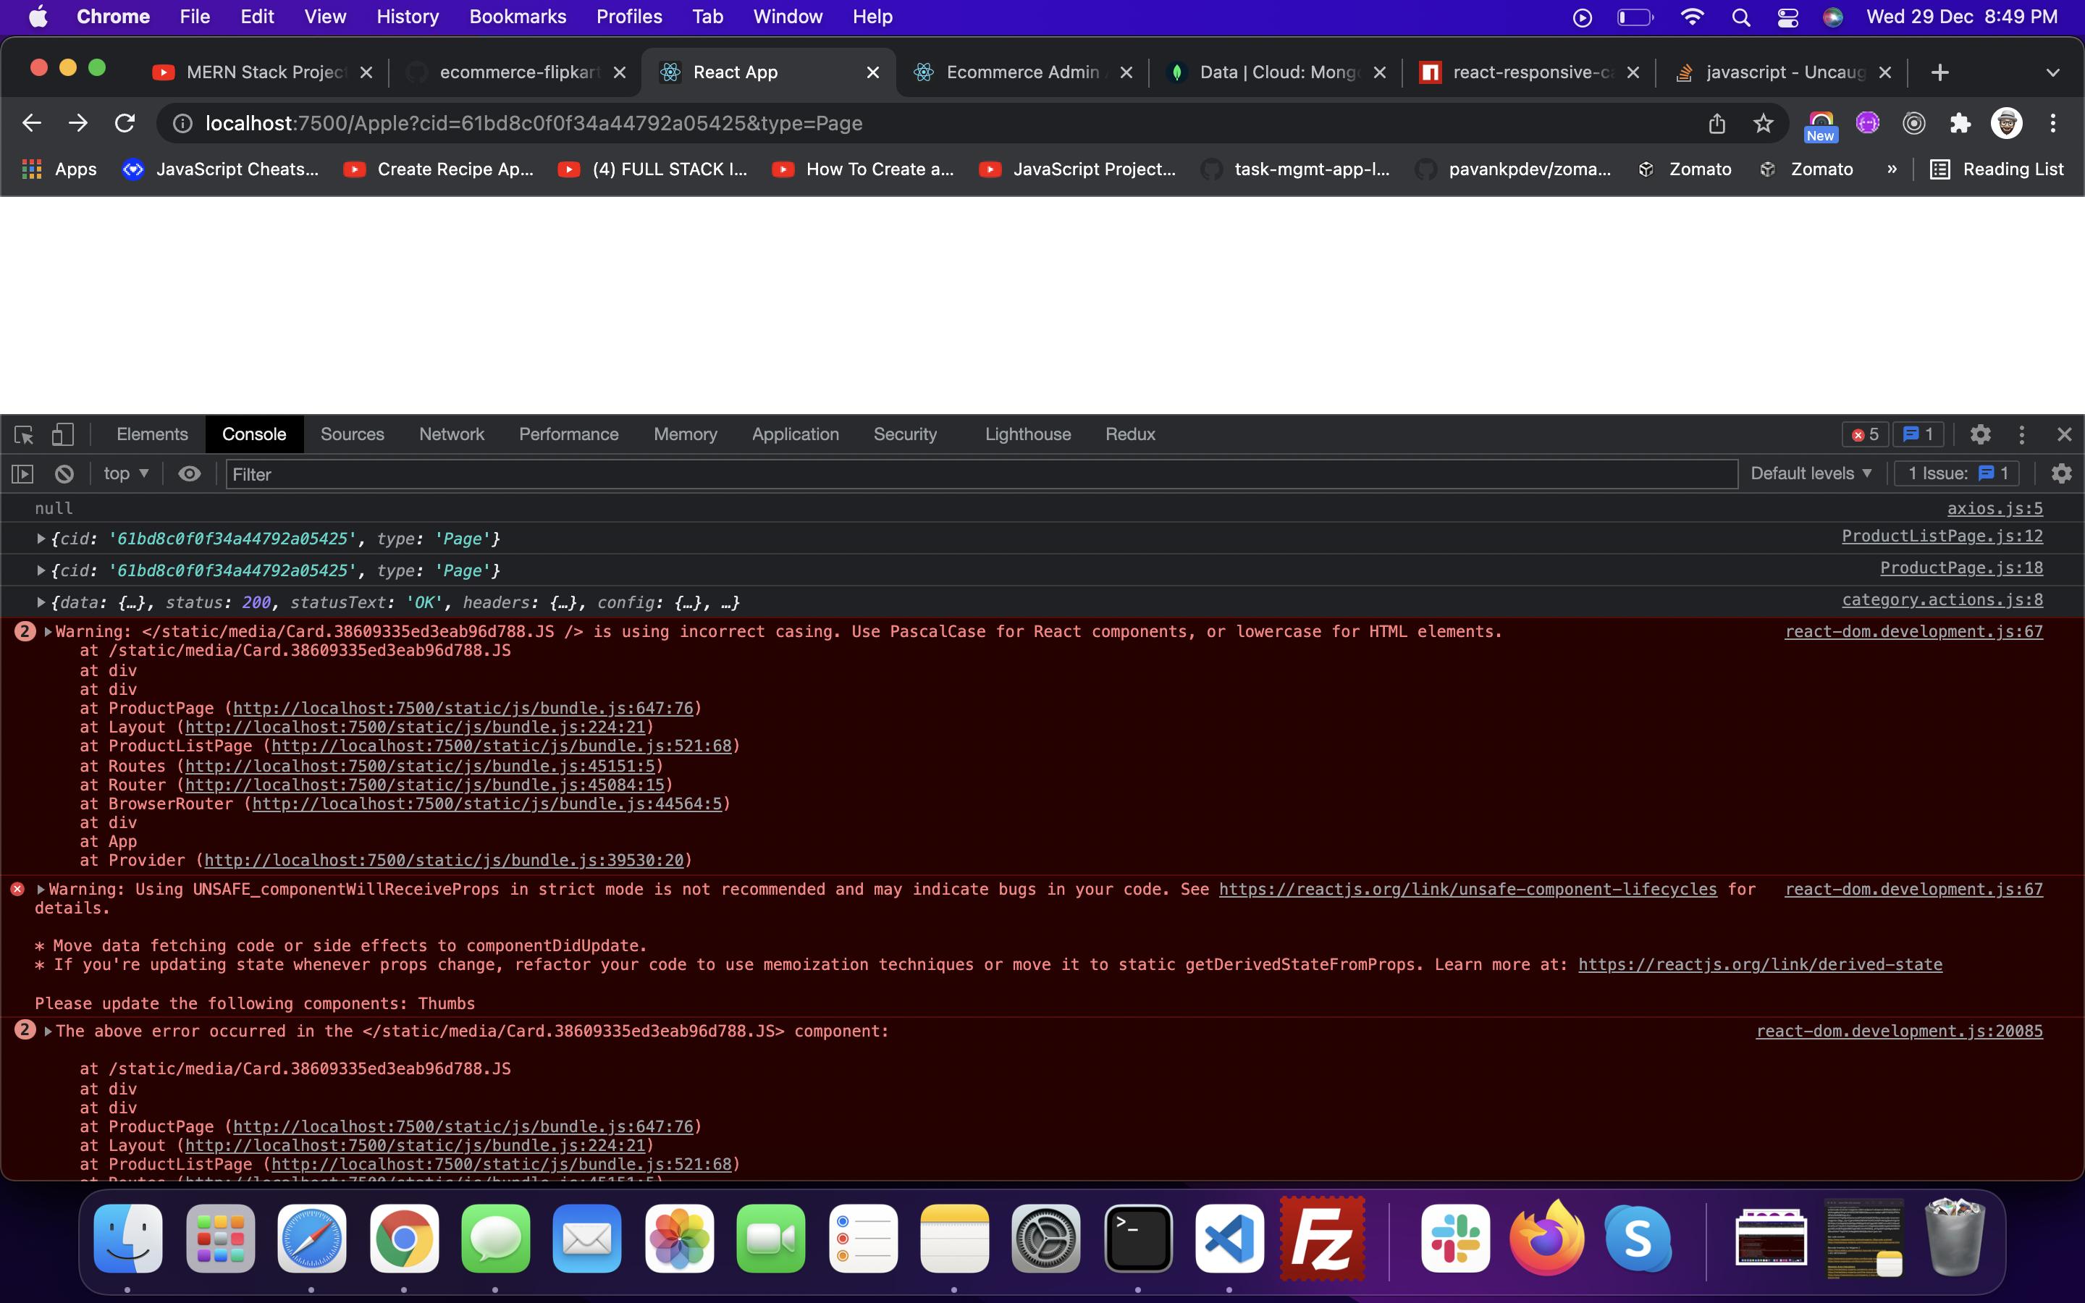
Task: Open the History menu in menu bar
Action: 408,17
